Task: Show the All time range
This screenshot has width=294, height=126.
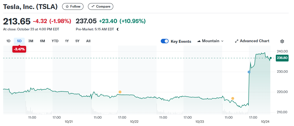Action: 88,41
